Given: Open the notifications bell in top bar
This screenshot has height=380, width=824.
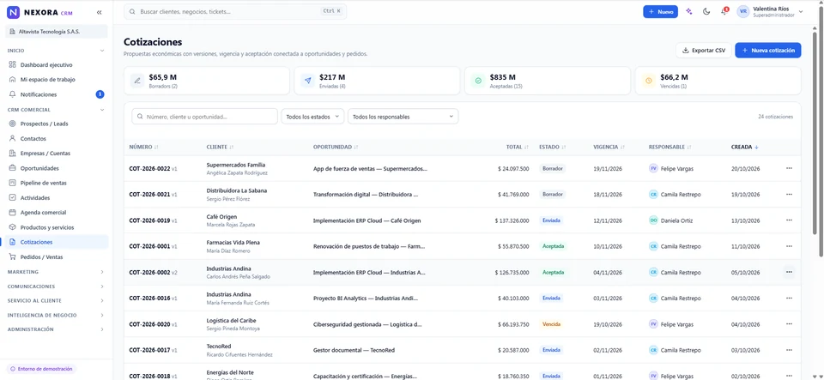Looking at the screenshot, I should pyautogui.click(x=724, y=11).
